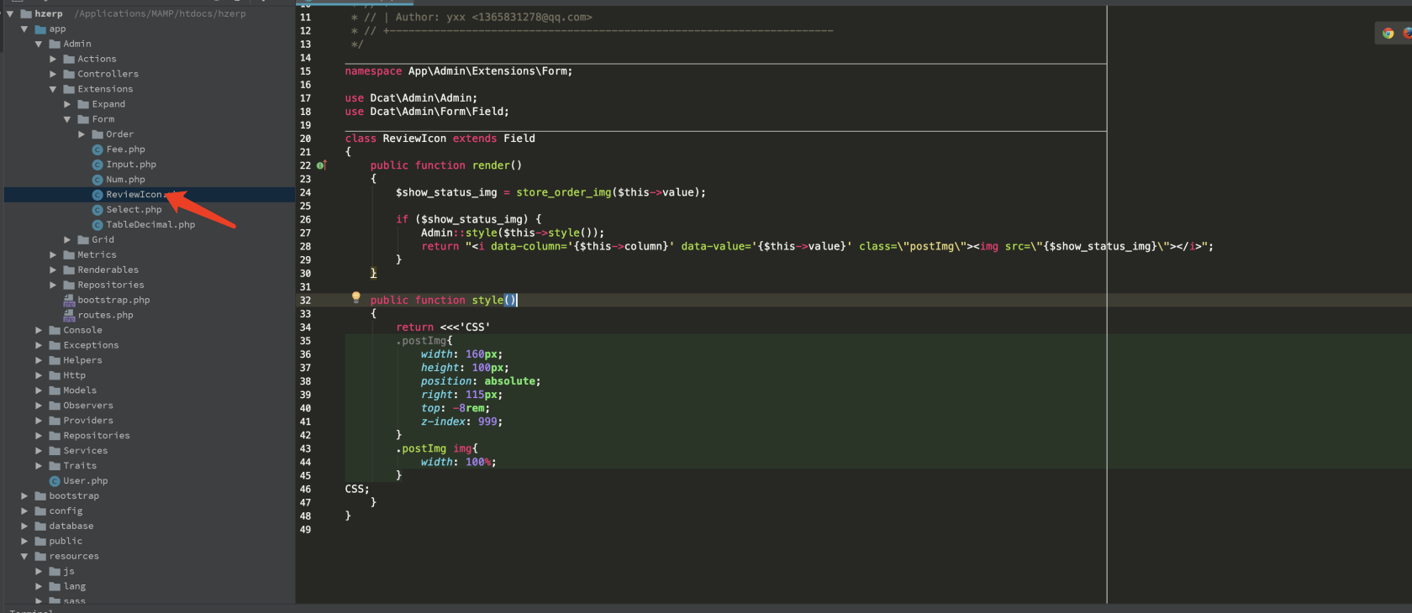Open Chrome browser preview icon
This screenshot has height=613, width=1412.
click(1388, 33)
